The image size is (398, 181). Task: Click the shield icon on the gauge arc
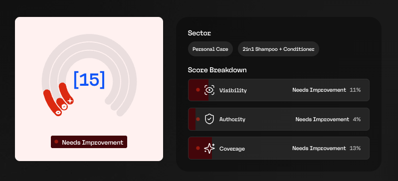(64, 107)
